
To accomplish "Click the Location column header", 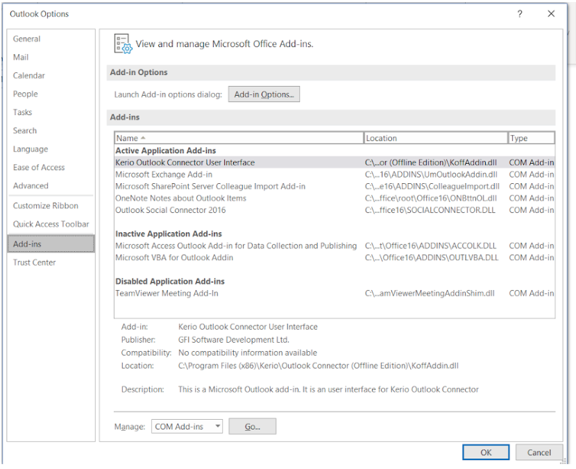I will click(x=435, y=138).
